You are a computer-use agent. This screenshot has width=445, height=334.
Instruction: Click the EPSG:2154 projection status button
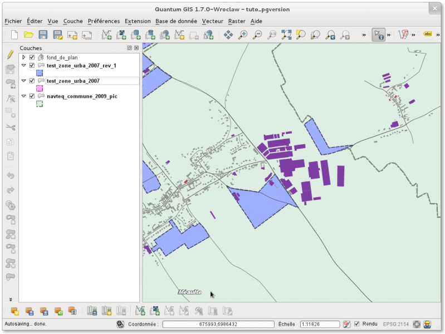pyautogui.click(x=396, y=324)
